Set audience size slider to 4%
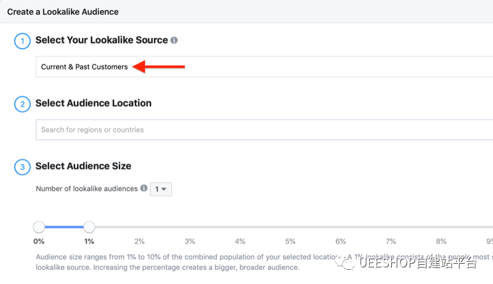The width and height of the screenshot is (493, 284). click(x=240, y=227)
